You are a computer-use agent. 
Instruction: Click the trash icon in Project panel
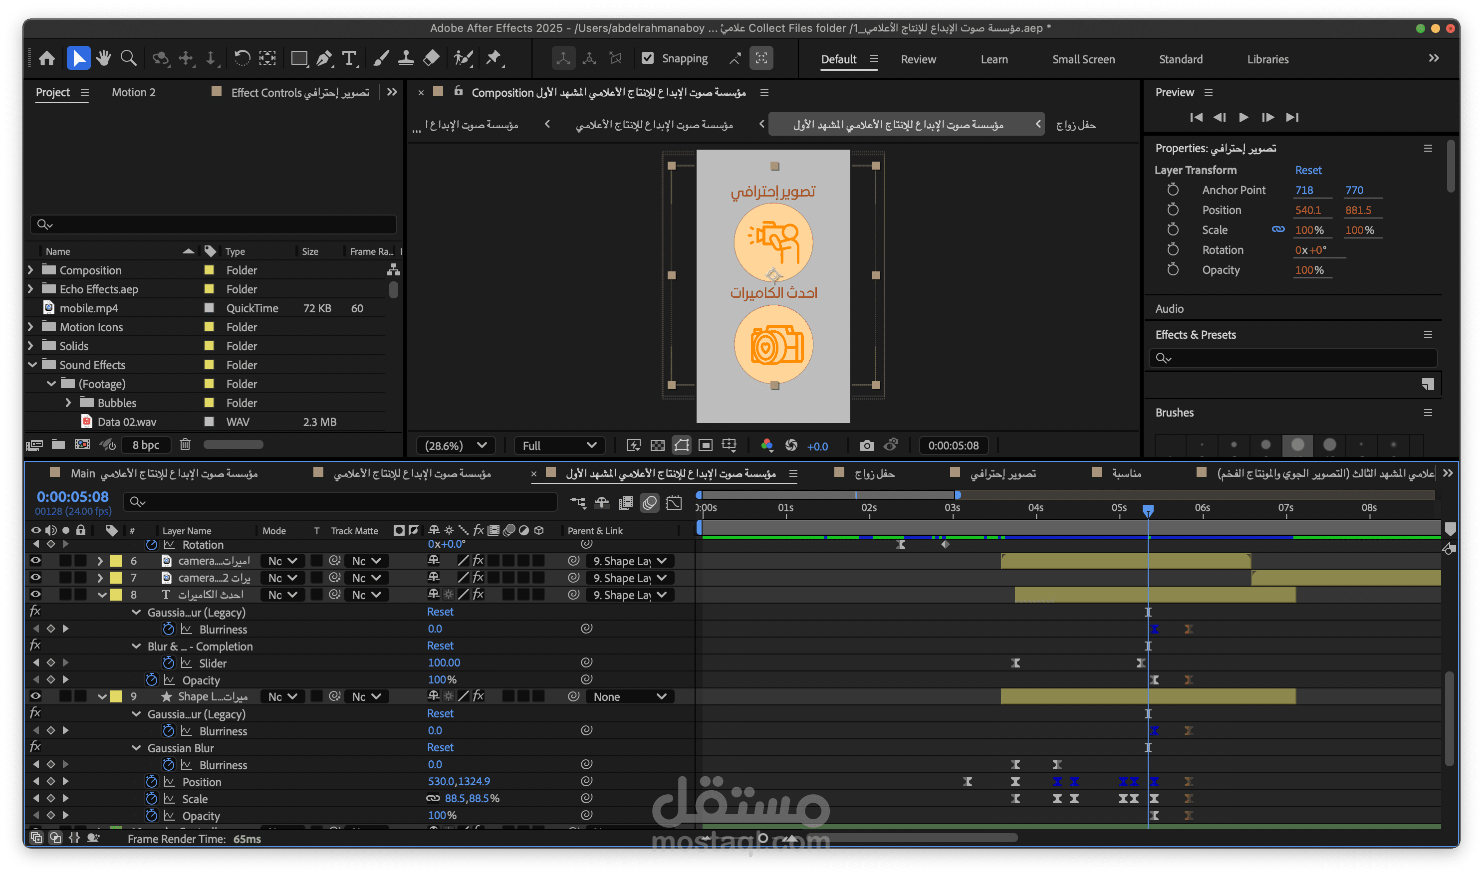click(x=185, y=444)
